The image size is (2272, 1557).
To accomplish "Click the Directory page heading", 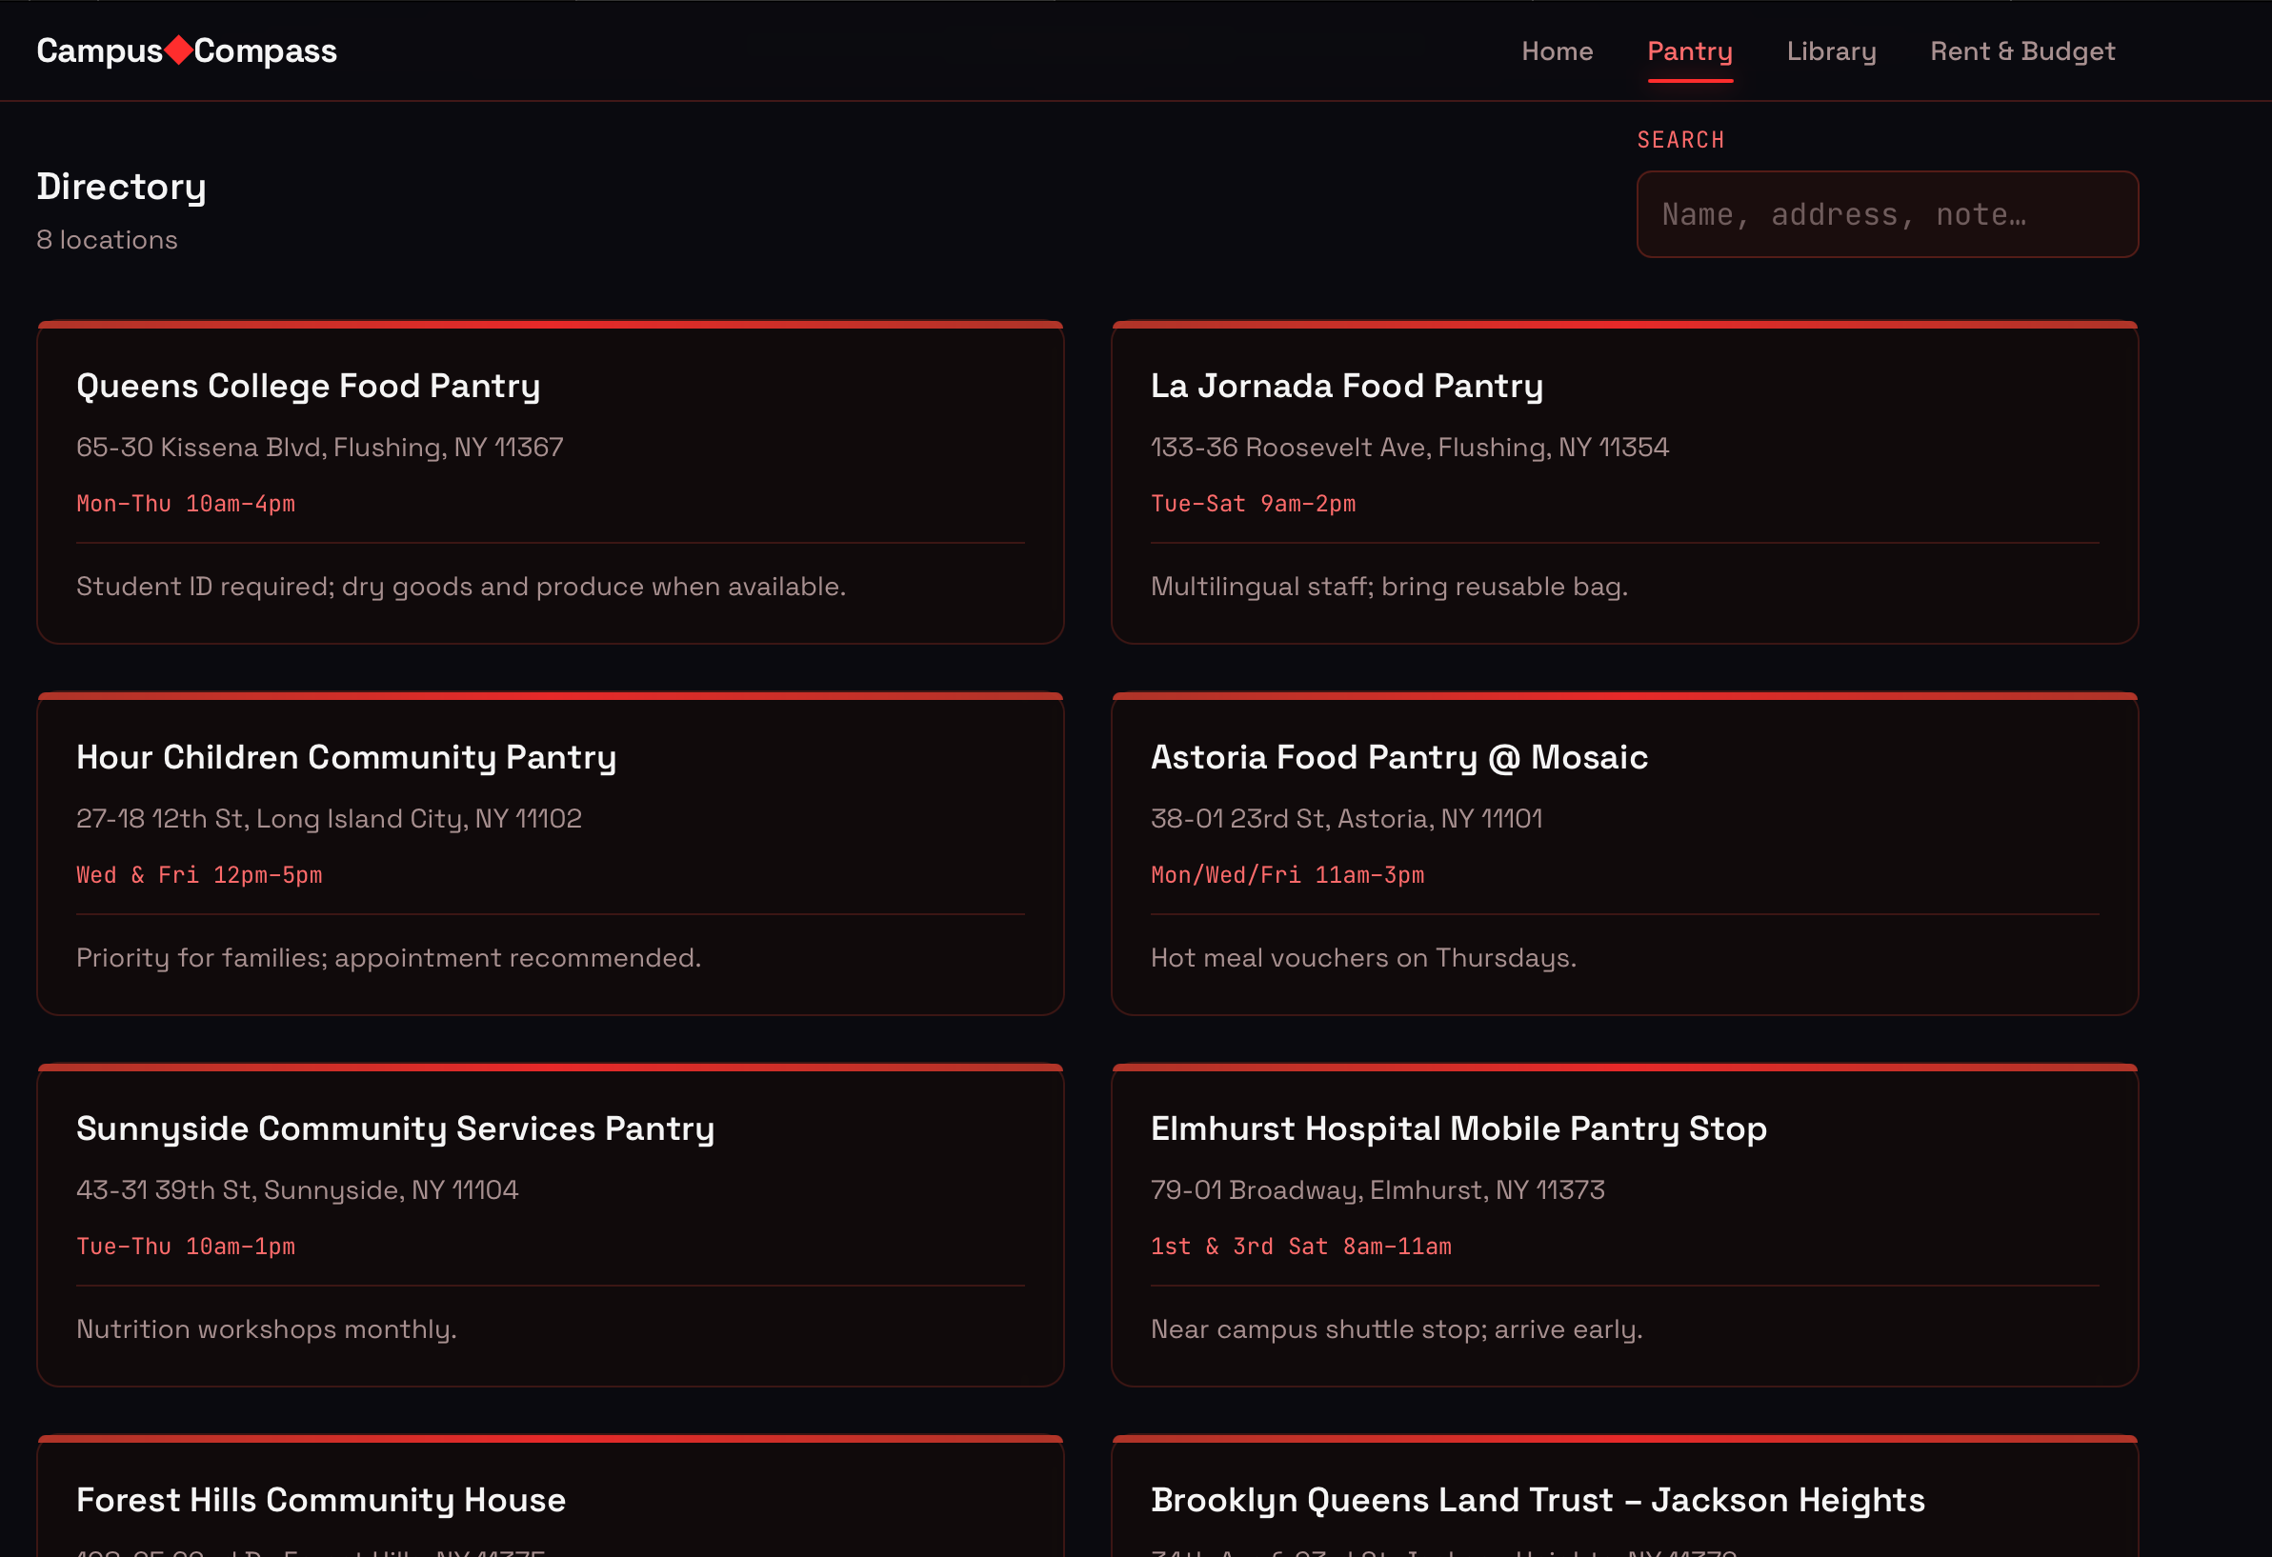I will 121,187.
